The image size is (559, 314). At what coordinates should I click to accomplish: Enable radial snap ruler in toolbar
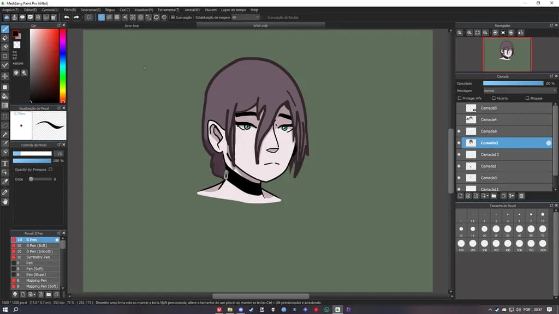(133, 17)
